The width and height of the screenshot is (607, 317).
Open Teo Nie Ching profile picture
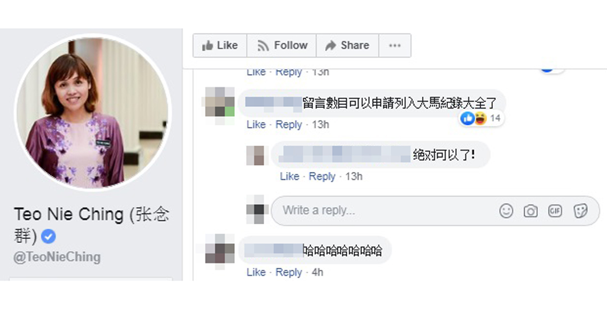coord(93,112)
